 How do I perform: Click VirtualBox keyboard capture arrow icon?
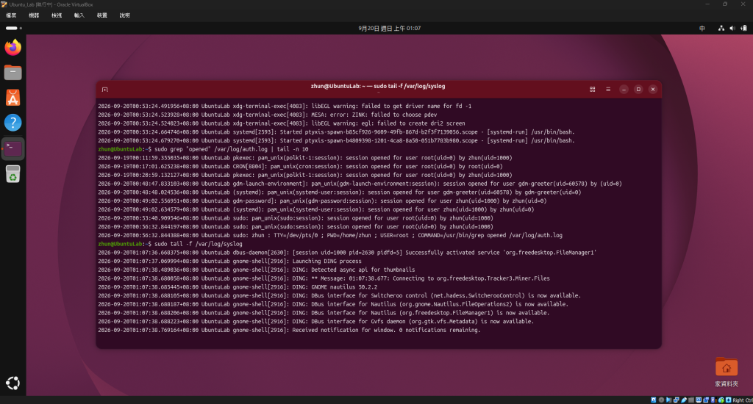[729, 400]
